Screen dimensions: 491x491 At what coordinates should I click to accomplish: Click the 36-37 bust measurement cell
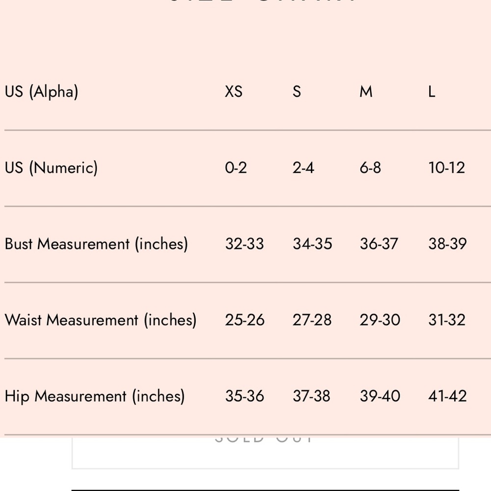coord(379,244)
